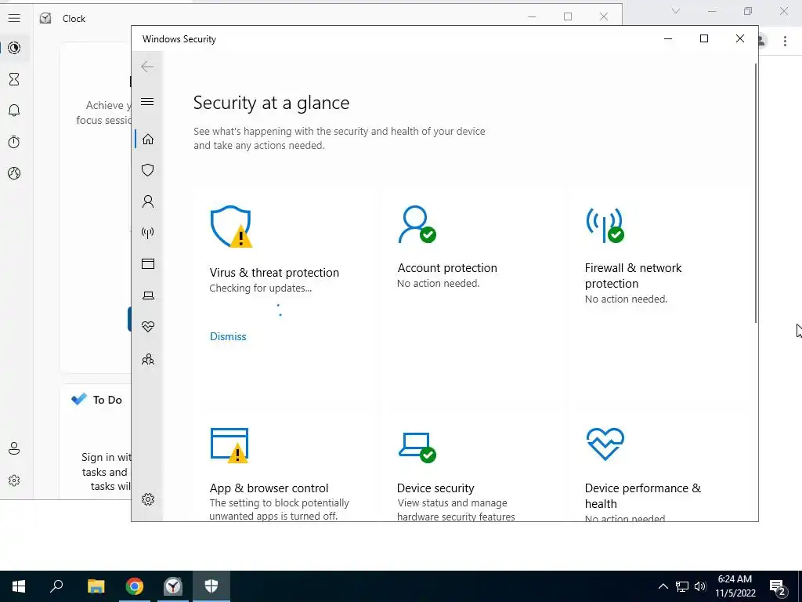Open Firewall & network protection tile icon

pyautogui.click(x=605, y=225)
